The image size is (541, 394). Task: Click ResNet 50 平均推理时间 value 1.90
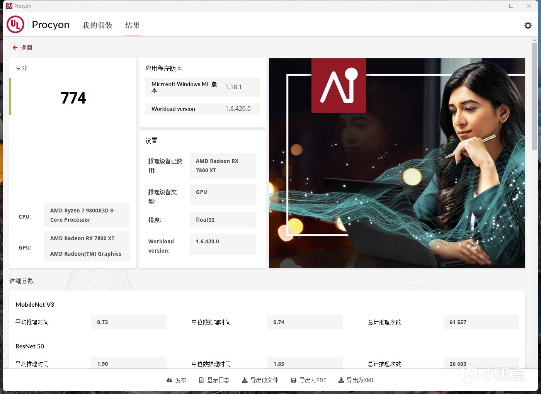point(129,363)
